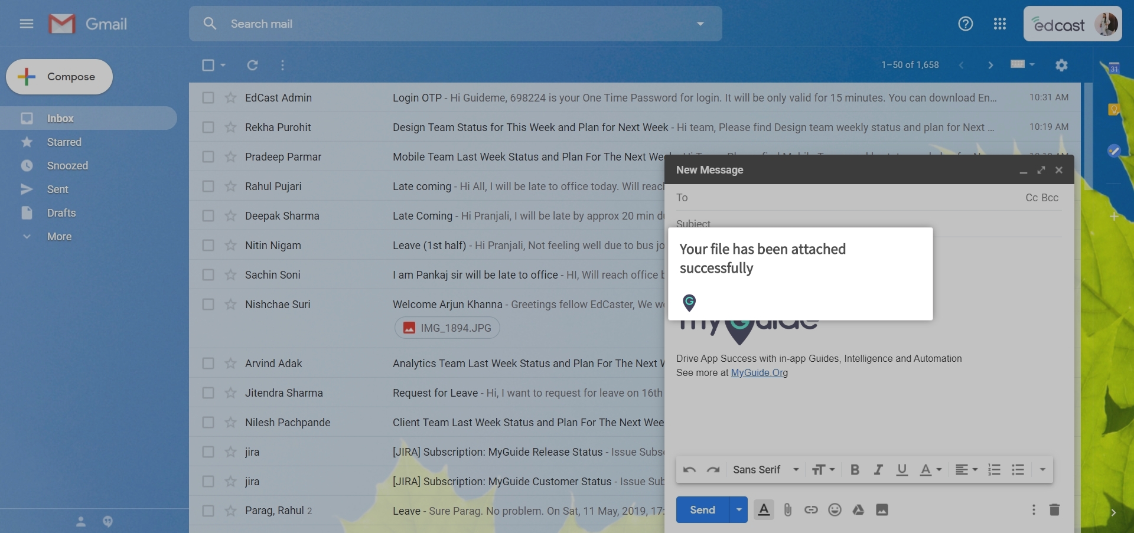This screenshot has width=1134, height=533.
Task: Apply bold formatting
Action: pos(855,470)
